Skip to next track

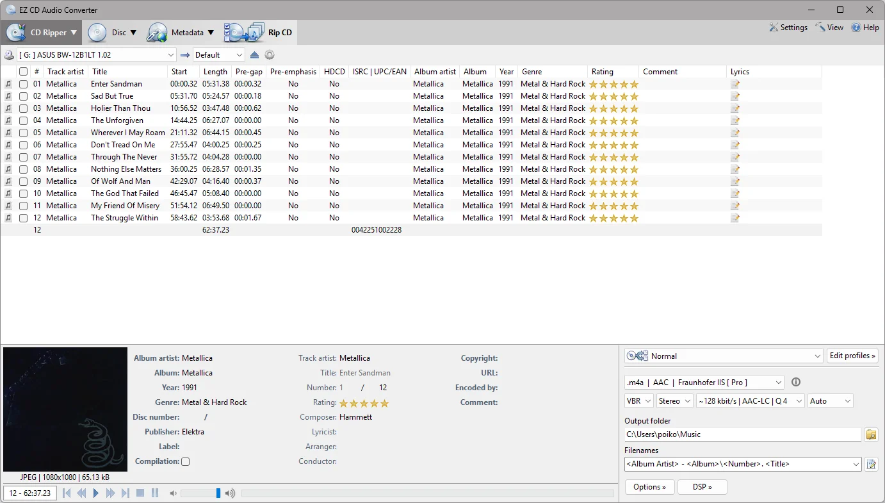(x=126, y=493)
